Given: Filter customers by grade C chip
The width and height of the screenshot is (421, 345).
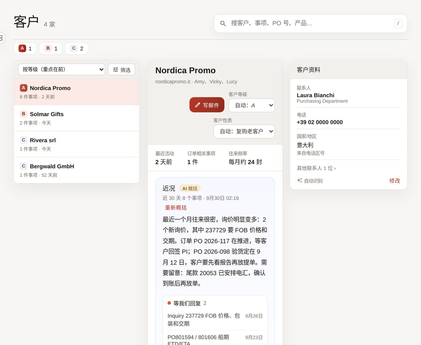Looking at the screenshot, I should click(77, 48).
